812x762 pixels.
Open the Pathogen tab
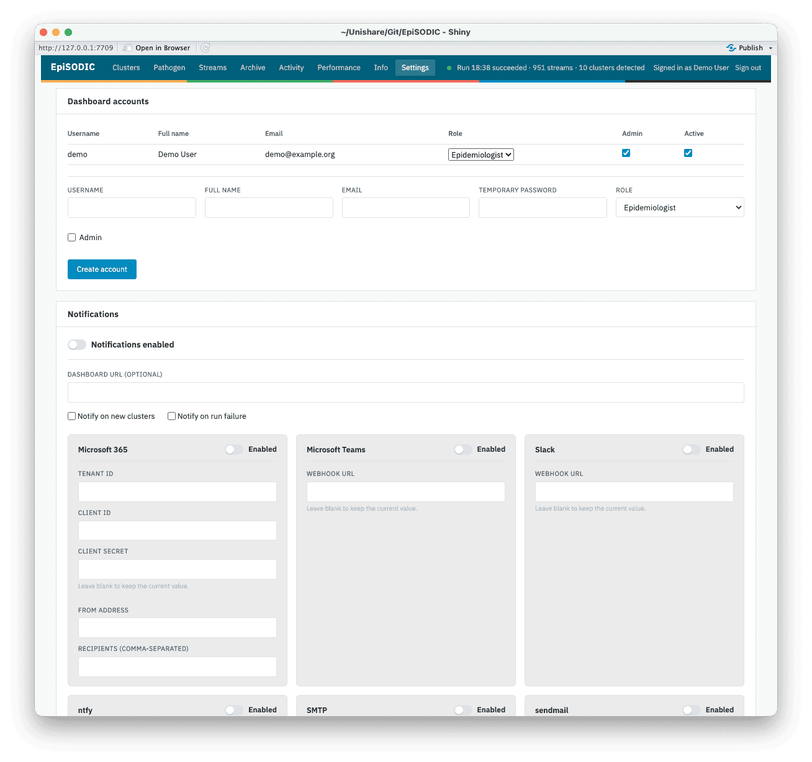coord(169,68)
